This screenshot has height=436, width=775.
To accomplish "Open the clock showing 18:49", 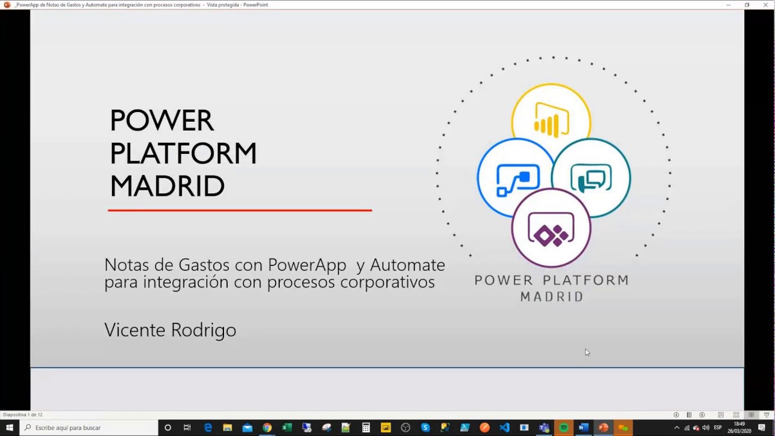I will 739,428.
